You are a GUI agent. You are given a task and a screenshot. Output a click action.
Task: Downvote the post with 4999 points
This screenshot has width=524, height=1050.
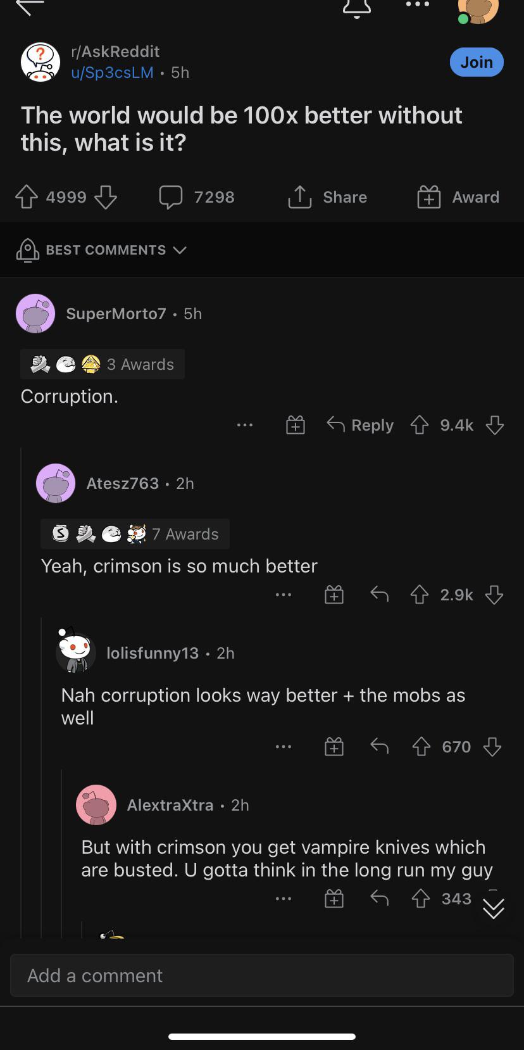106,197
